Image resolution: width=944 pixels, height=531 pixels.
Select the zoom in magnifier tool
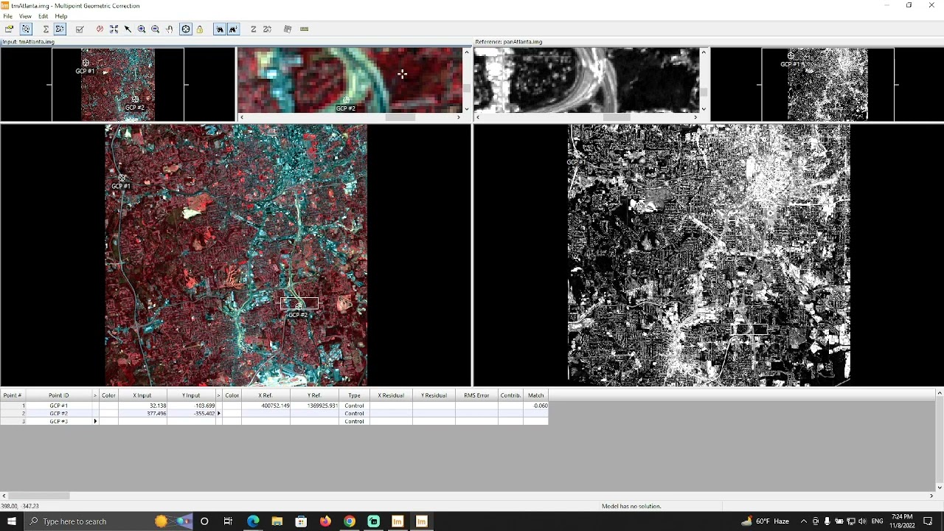pos(142,29)
